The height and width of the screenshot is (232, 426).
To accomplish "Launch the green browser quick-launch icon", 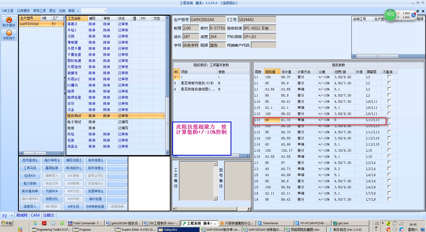I will click(62, 223).
